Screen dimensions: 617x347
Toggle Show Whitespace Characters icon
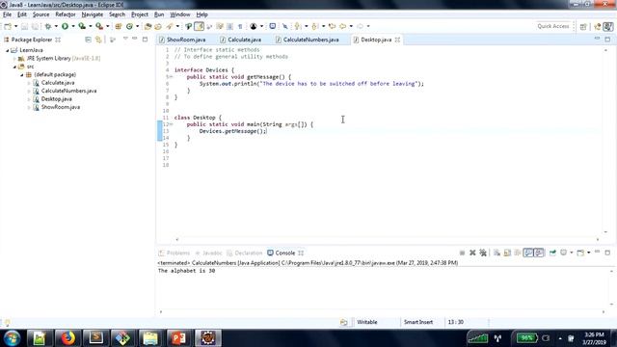pyautogui.click(x=240, y=26)
